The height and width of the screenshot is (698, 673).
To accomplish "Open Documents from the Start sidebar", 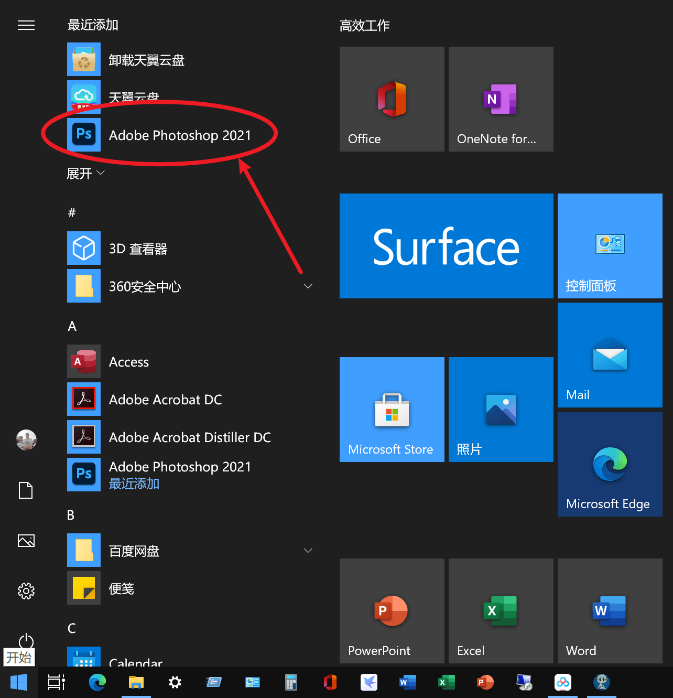I will click(x=26, y=490).
